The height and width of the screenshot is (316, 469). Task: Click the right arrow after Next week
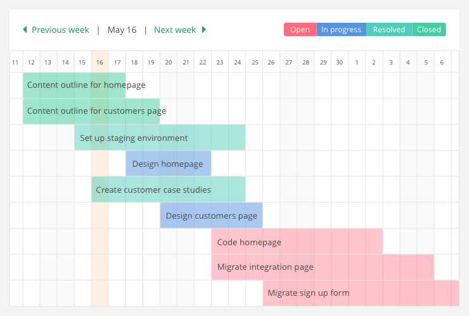pos(204,30)
